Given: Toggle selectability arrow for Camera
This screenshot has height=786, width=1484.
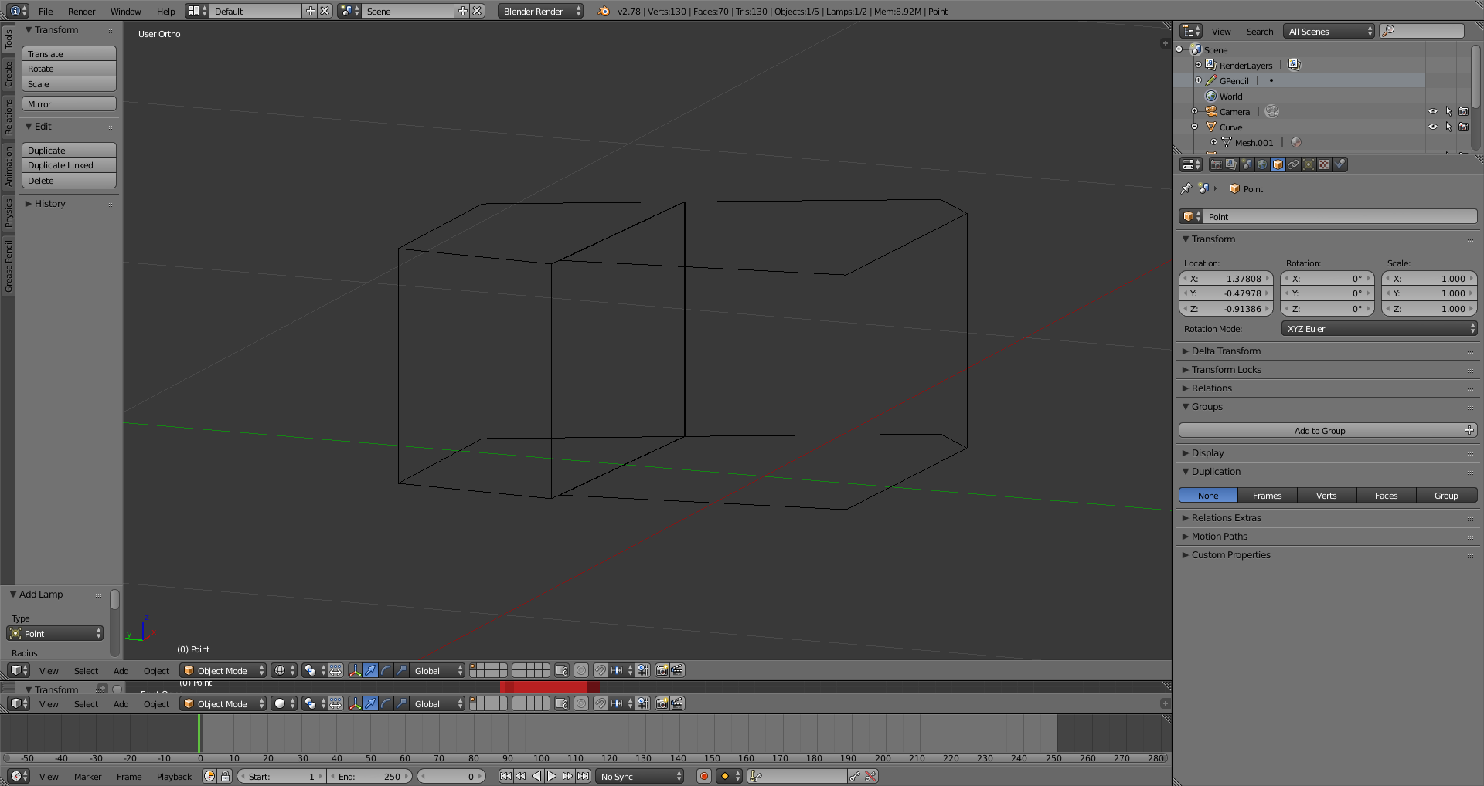Looking at the screenshot, I should 1448,111.
